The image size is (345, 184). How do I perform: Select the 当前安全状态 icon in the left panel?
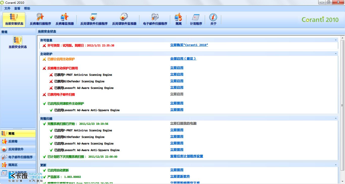pyautogui.click(x=18, y=42)
